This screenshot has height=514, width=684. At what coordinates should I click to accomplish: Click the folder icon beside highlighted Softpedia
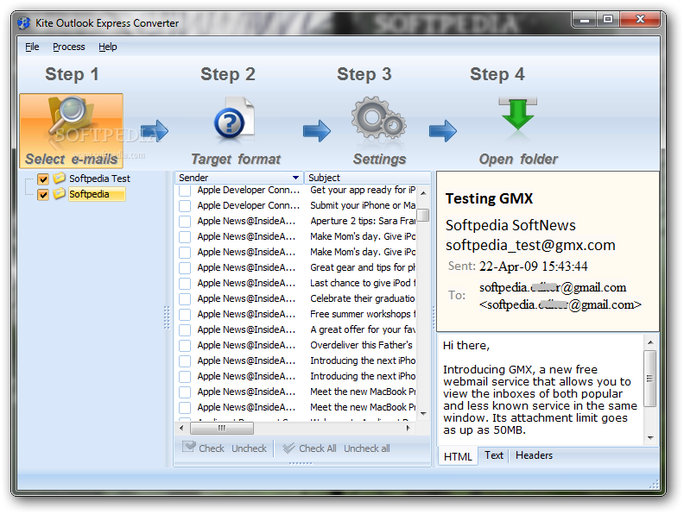pyautogui.click(x=60, y=193)
